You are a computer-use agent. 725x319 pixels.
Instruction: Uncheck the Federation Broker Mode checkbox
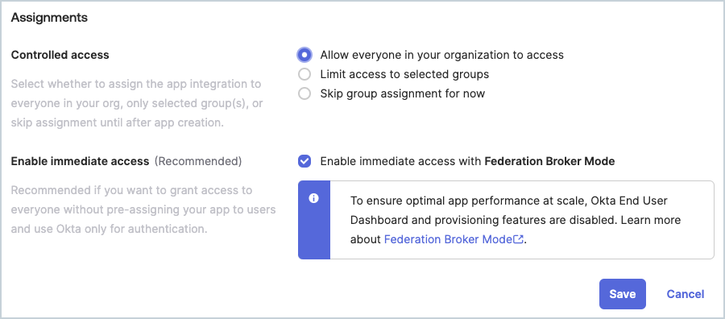pyautogui.click(x=304, y=161)
